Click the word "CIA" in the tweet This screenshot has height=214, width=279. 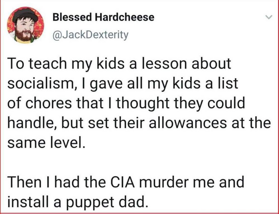(x=122, y=182)
